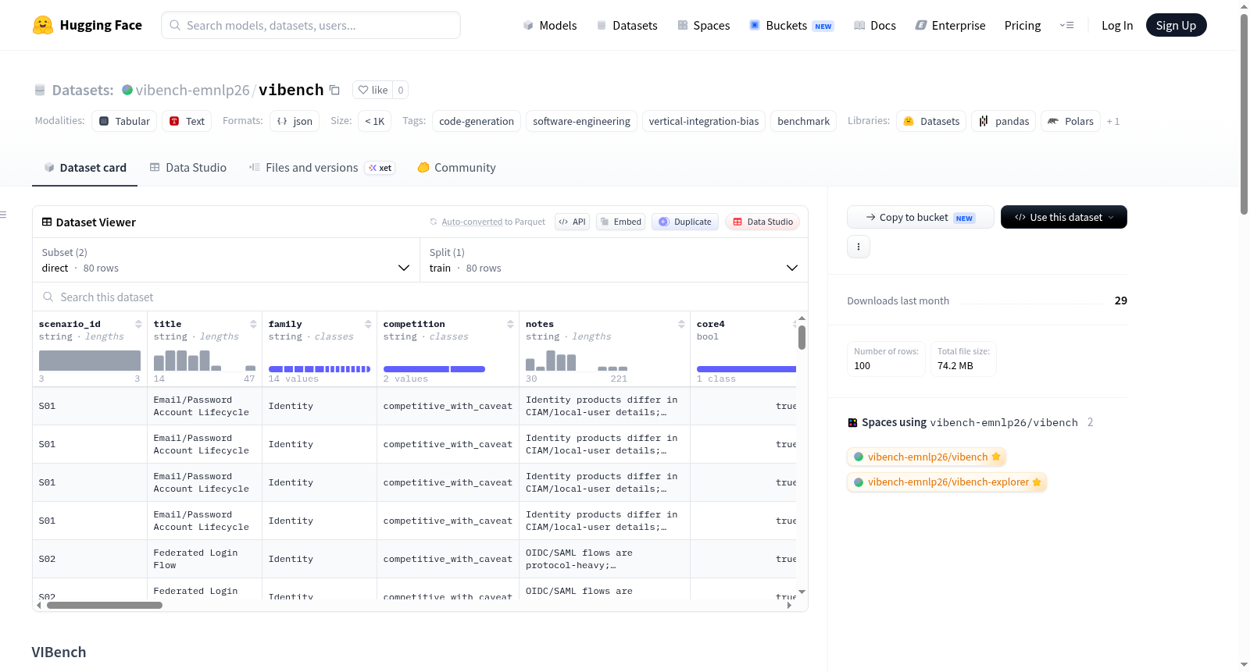
Task: Click the vibench-emnlp26 owner name in title
Action: click(x=193, y=90)
